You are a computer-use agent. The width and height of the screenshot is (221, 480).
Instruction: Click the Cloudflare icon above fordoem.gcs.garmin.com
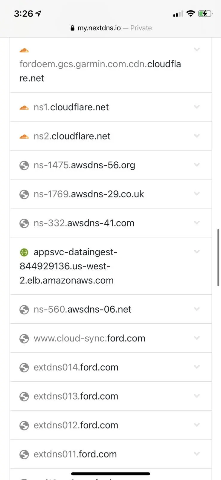pos(24,50)
